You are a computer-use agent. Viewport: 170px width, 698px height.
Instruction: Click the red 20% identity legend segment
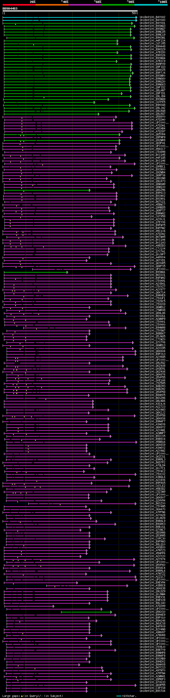coord(19,5)
